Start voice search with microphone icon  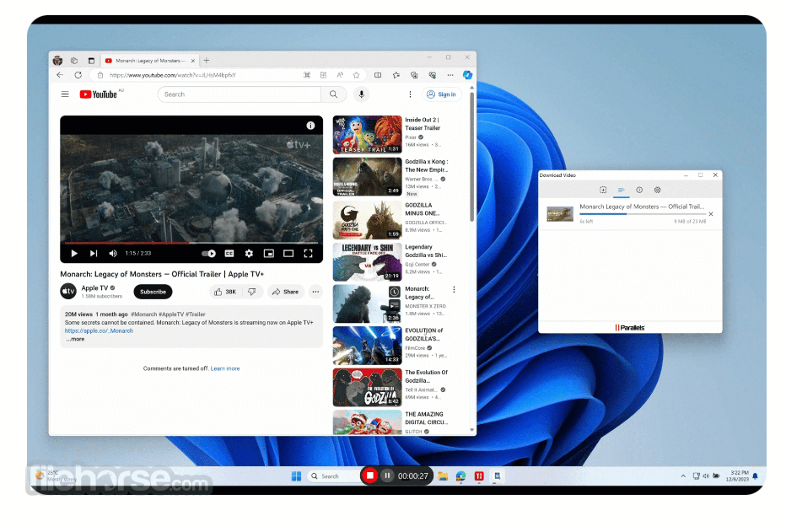pyautogui.click(x=361, y=94)
